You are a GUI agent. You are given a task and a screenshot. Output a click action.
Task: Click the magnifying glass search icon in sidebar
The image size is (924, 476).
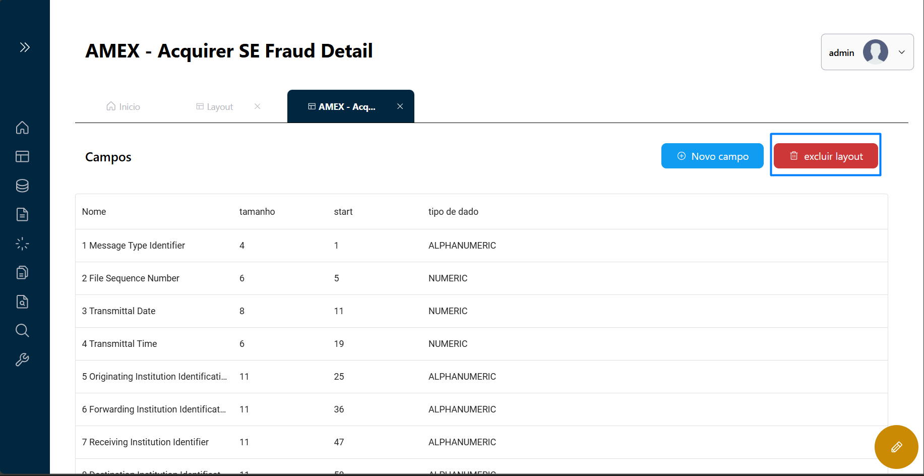22,331
